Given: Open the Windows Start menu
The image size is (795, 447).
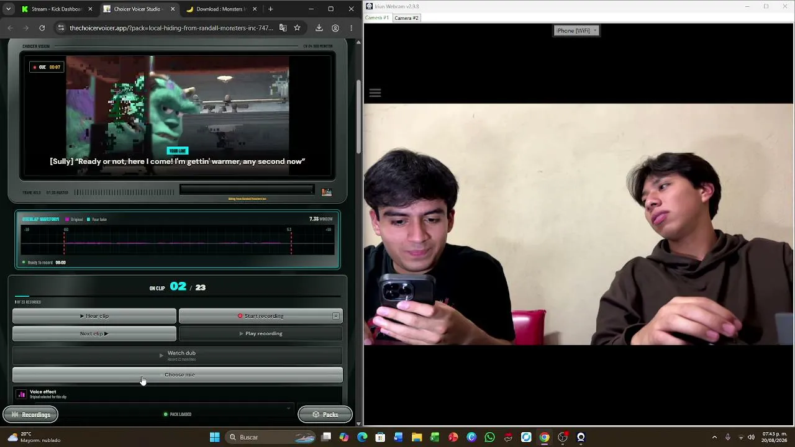Looking at the screenshot, I should click(214, 437).
